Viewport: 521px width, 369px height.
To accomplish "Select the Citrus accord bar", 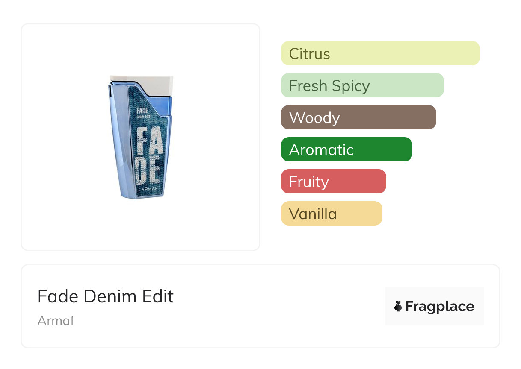I will coord(380,53).
